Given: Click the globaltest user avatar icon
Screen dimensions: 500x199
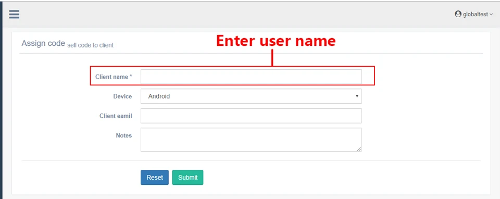Looking at the screenshot, I should coord(458,14).
